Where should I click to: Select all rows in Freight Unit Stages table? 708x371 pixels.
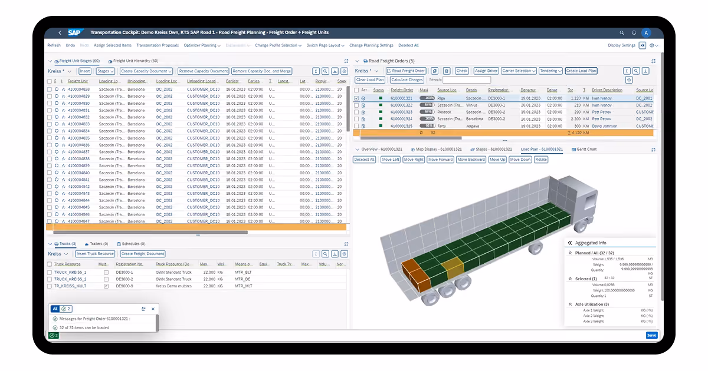pos(50,81)
